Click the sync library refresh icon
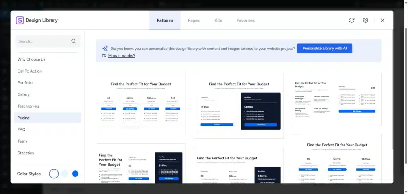Viewport: 408px width, 194px height. tap(351, 20)
